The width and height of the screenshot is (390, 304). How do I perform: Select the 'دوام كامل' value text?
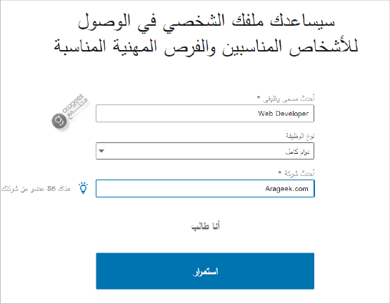click(x=297, y=152)
